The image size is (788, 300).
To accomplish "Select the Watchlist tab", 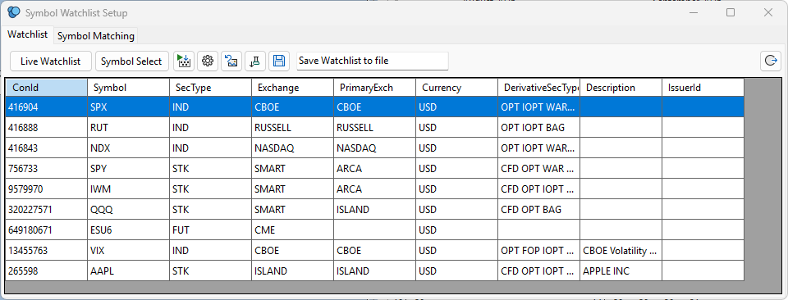I will (x=28, y=35).
